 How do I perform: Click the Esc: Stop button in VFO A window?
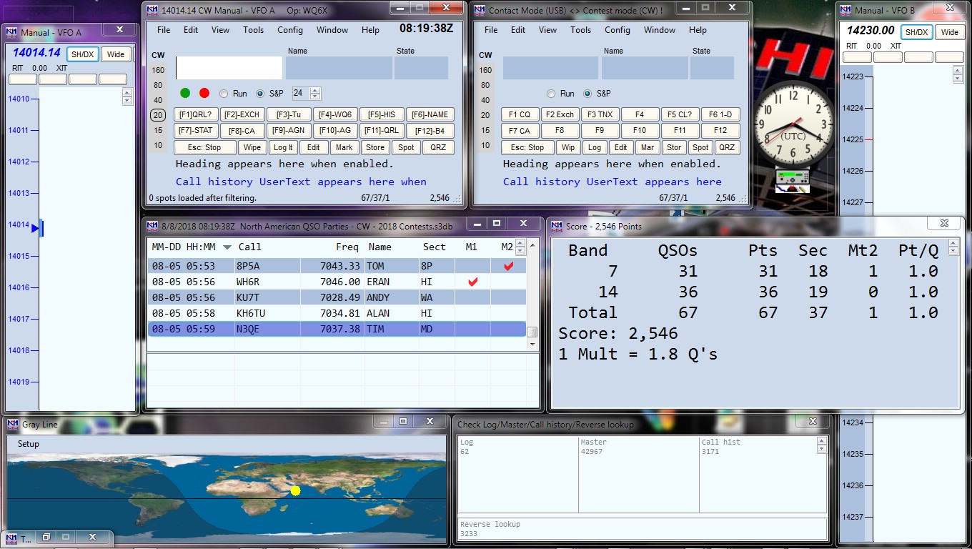point(204,147)
